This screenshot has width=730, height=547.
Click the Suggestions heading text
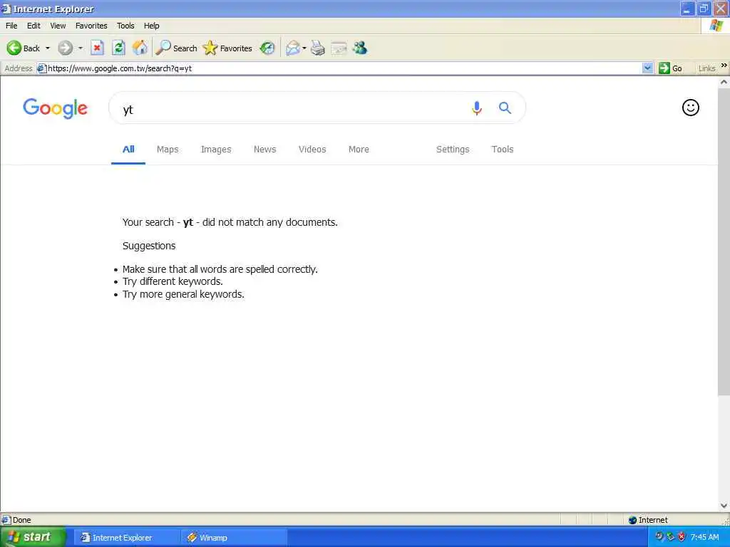click(149, 246)
